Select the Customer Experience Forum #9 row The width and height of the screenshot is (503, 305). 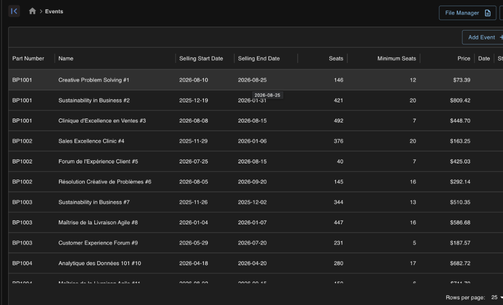pos(255,243)
